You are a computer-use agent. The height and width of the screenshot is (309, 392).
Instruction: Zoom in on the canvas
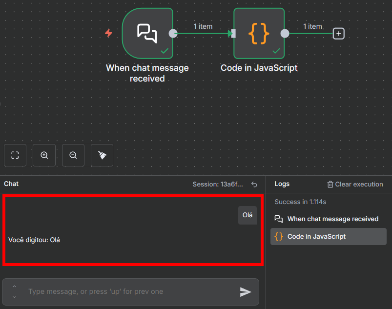pyautogui.click(x=44, y=155)
